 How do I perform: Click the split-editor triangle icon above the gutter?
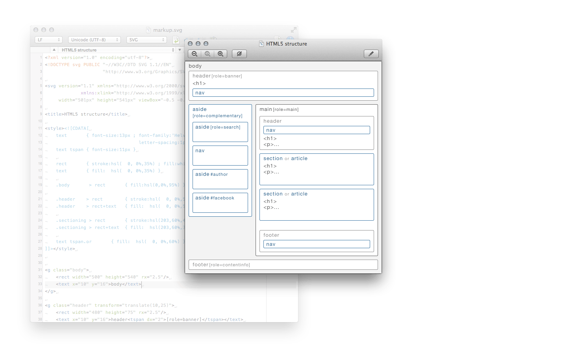[54, 50]
